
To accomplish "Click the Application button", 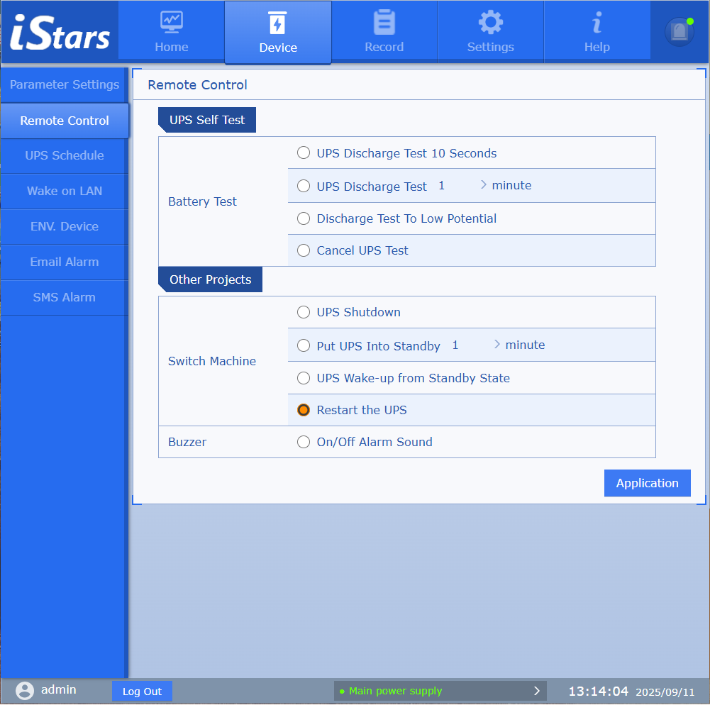I will click(647, 483).
